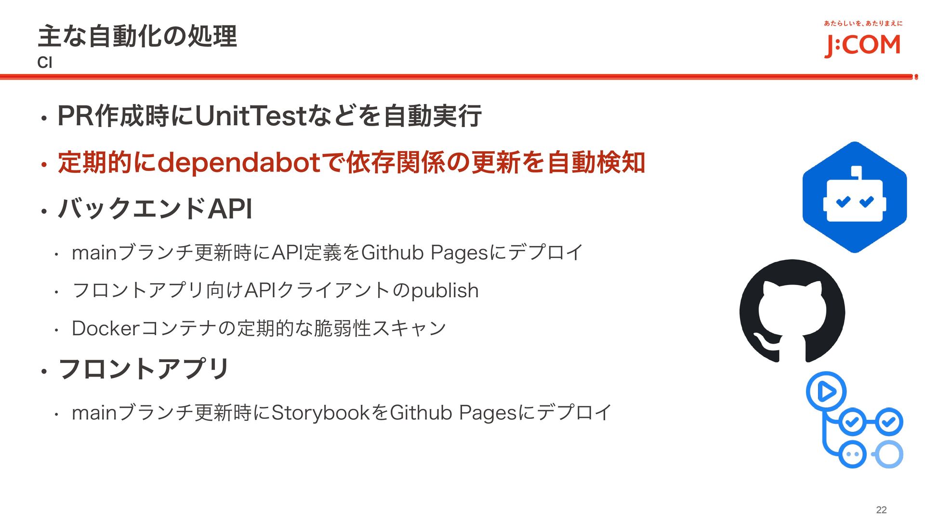Click the J:COM logo
Viewport: 925px width, 520px height.
coord(862,46)
